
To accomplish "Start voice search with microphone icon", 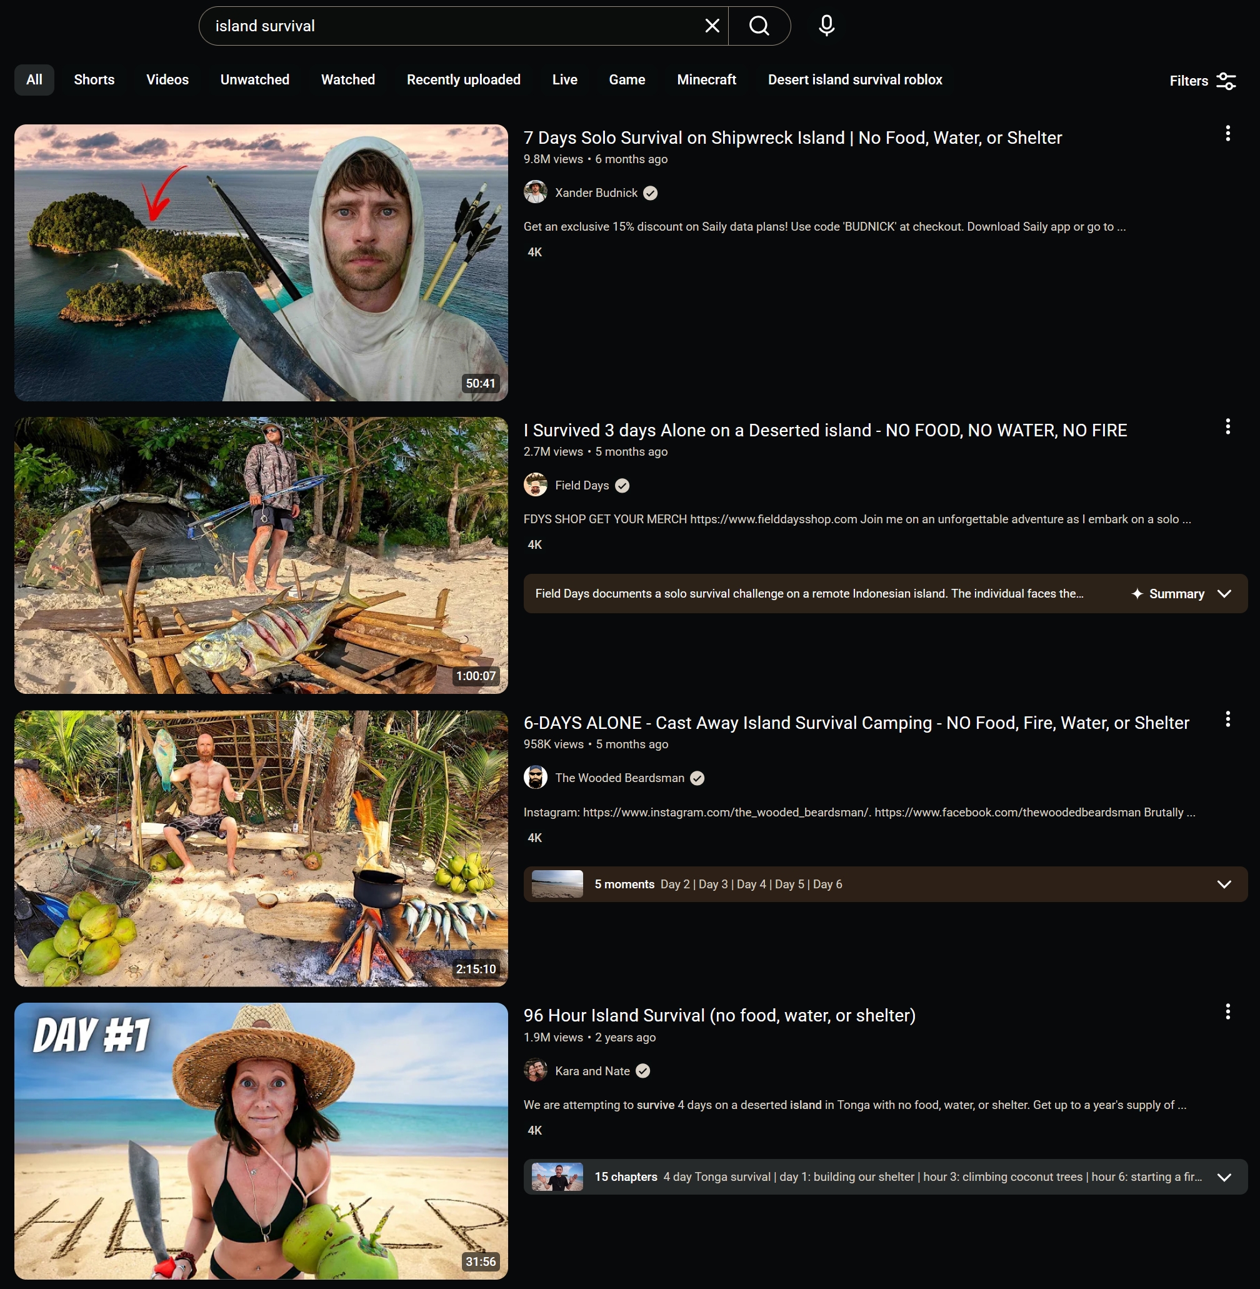I will click(x=826, y=26).
